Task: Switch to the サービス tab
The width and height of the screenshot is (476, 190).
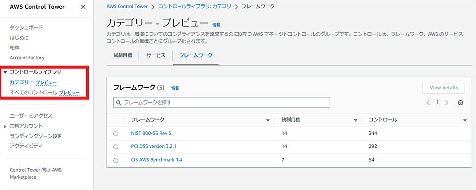Action: pos(156,56)
